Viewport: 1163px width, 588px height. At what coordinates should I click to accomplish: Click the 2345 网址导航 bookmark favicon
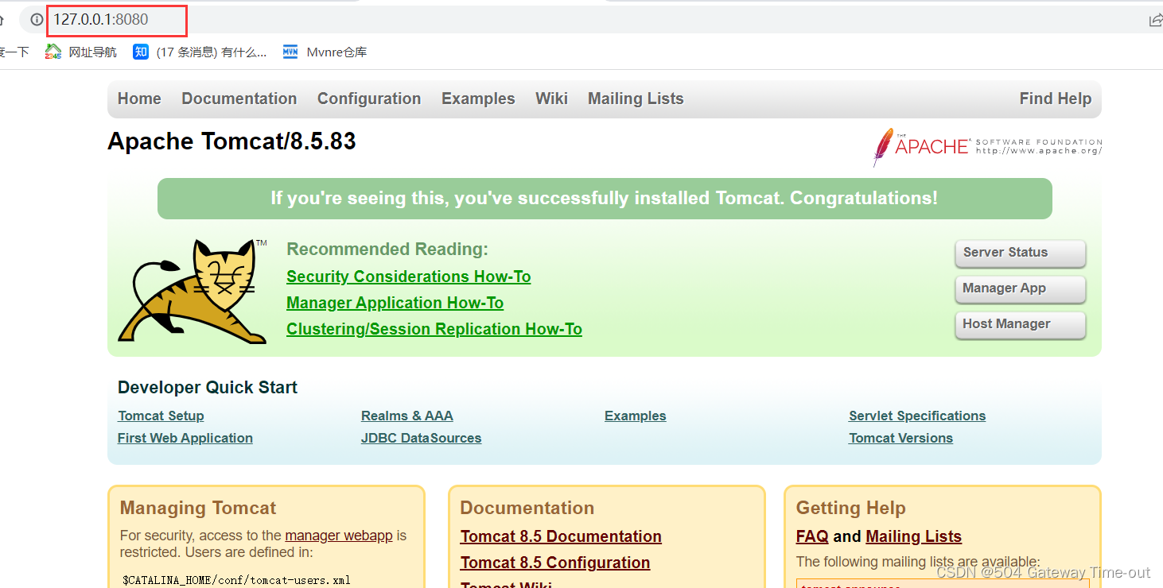click(x=53, y=52)
